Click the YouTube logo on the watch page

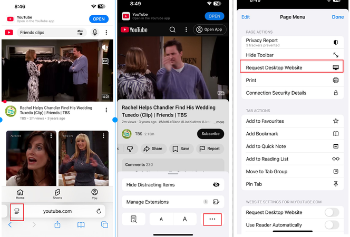[x=134, y=29]
